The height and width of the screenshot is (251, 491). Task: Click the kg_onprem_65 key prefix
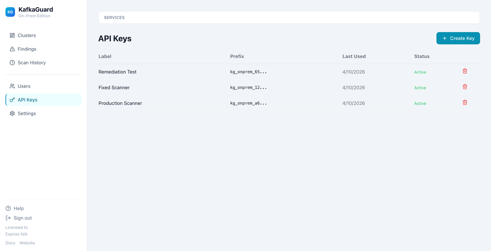click(248, 72)
